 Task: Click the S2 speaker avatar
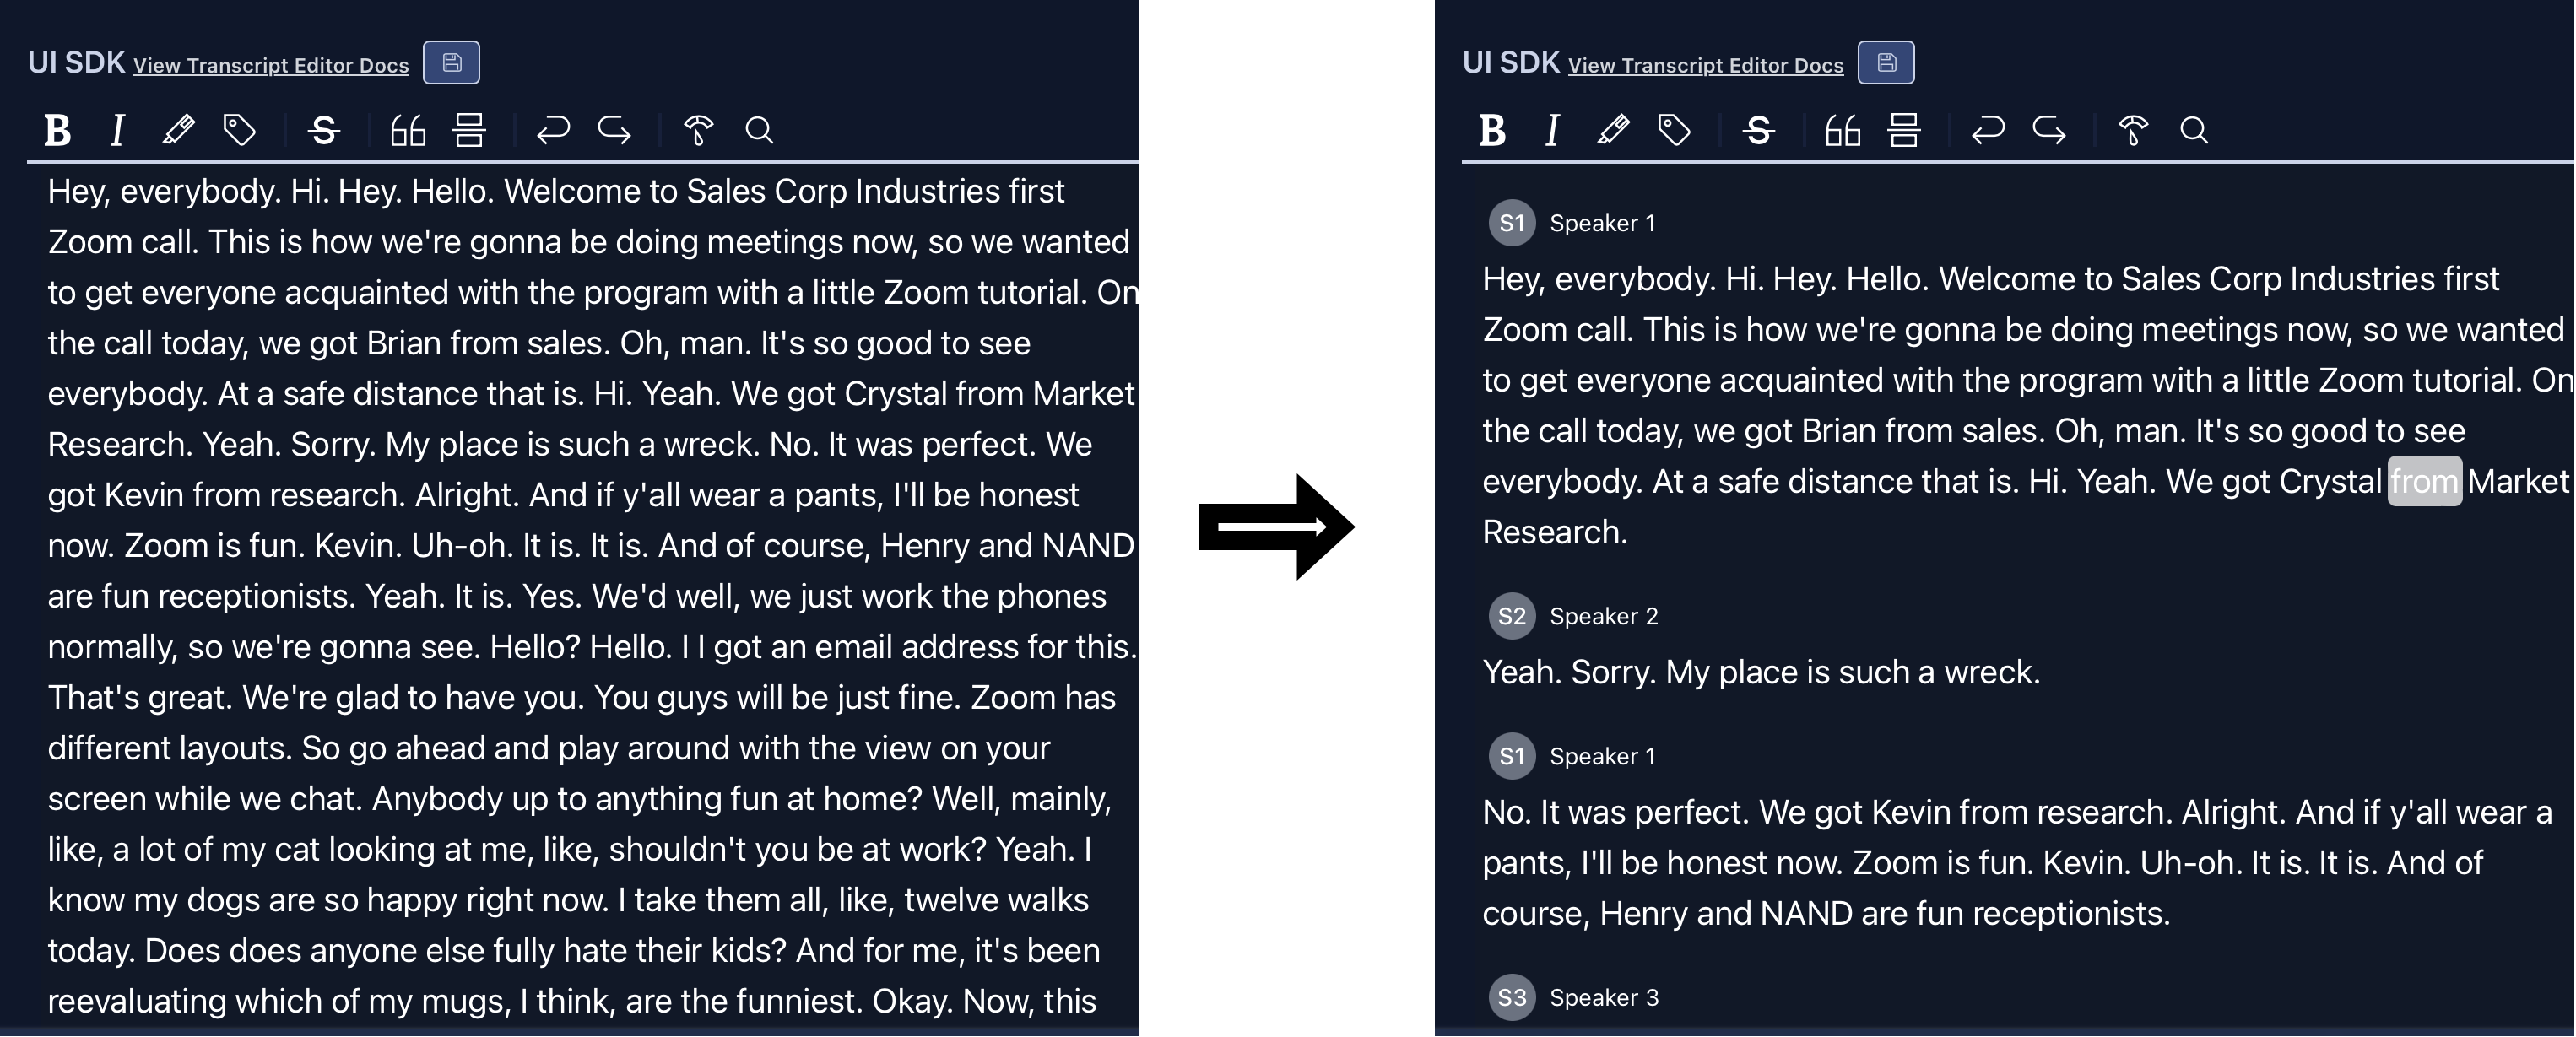coord(1512,616)
